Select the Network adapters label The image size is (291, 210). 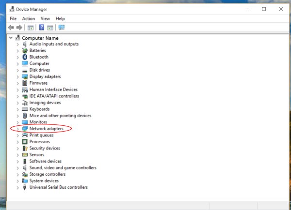[x=47, y=129]
